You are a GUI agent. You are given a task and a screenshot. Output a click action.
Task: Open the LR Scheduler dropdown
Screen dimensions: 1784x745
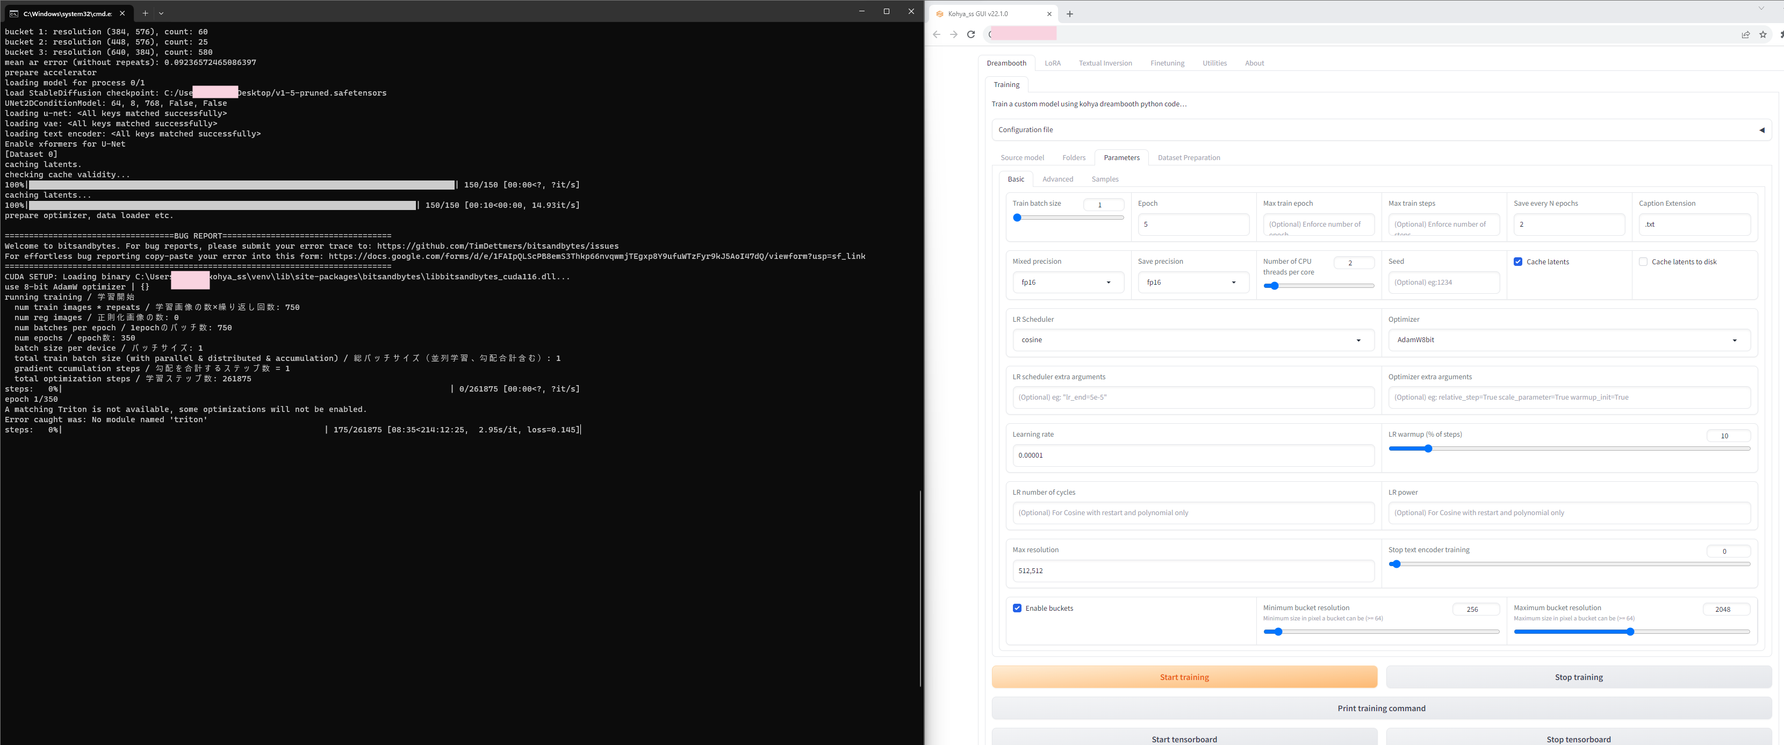pos(1192,340)
